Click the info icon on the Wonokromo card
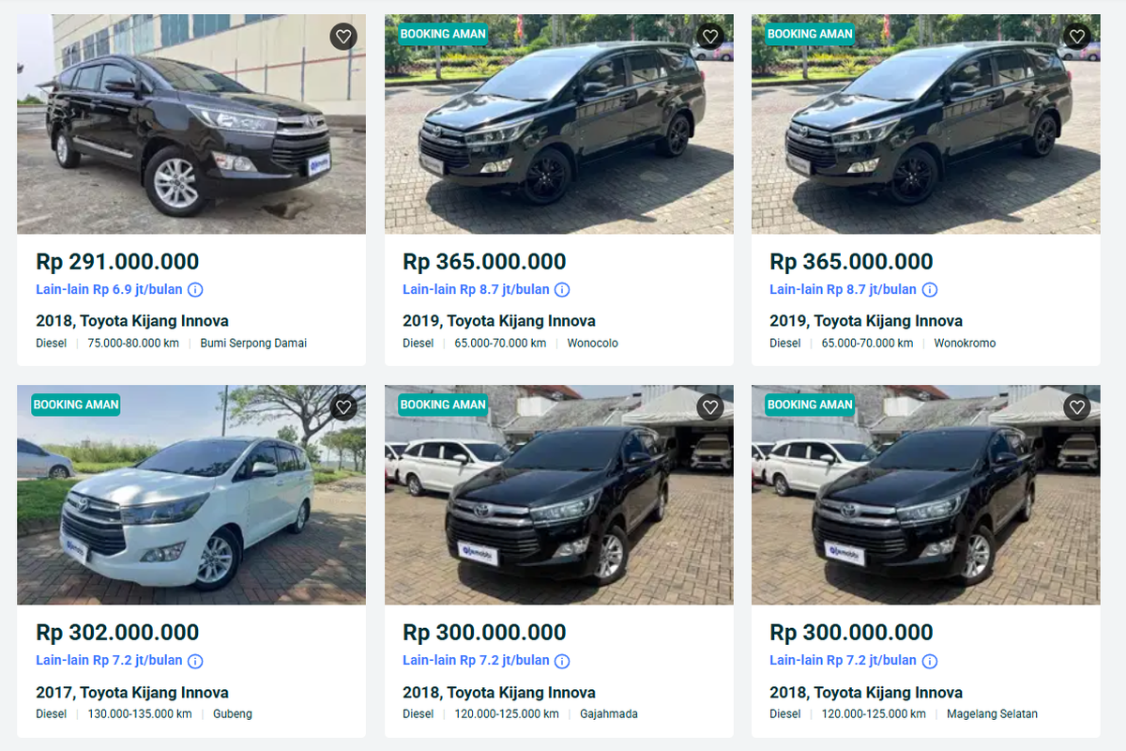This screenshot has height=751, width=1126. pyautogui.click(x=929, y=290)
